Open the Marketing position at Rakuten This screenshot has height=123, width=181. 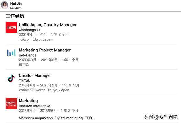pos(28,101)
